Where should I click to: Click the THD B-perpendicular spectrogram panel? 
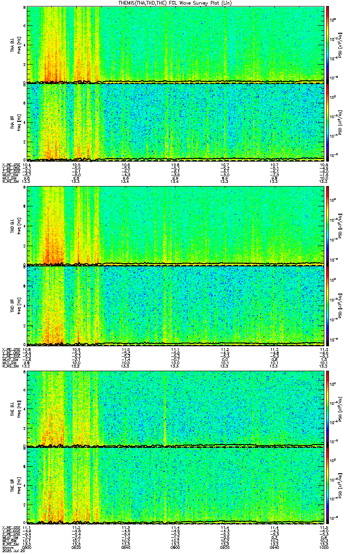point(176,226)
